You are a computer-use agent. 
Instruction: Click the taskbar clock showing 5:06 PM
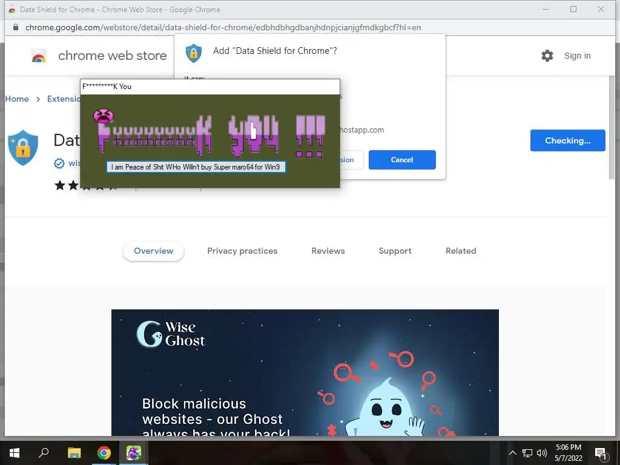[x=568, y=453]
